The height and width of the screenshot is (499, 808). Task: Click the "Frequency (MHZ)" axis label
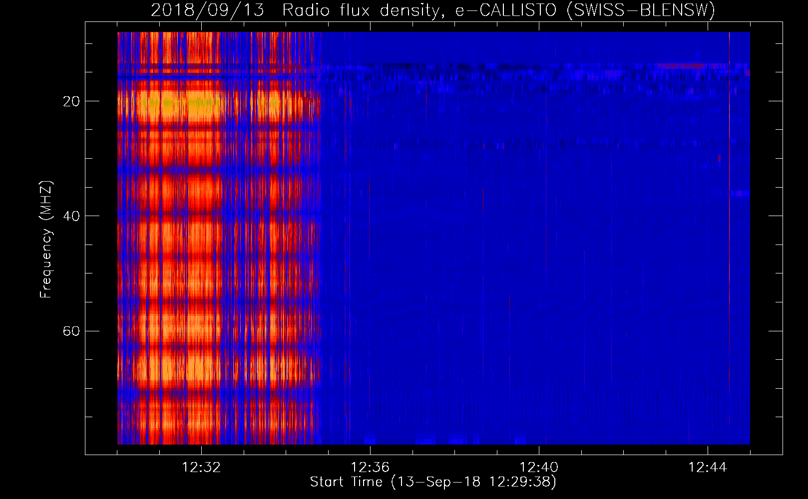tap(46, 240)
